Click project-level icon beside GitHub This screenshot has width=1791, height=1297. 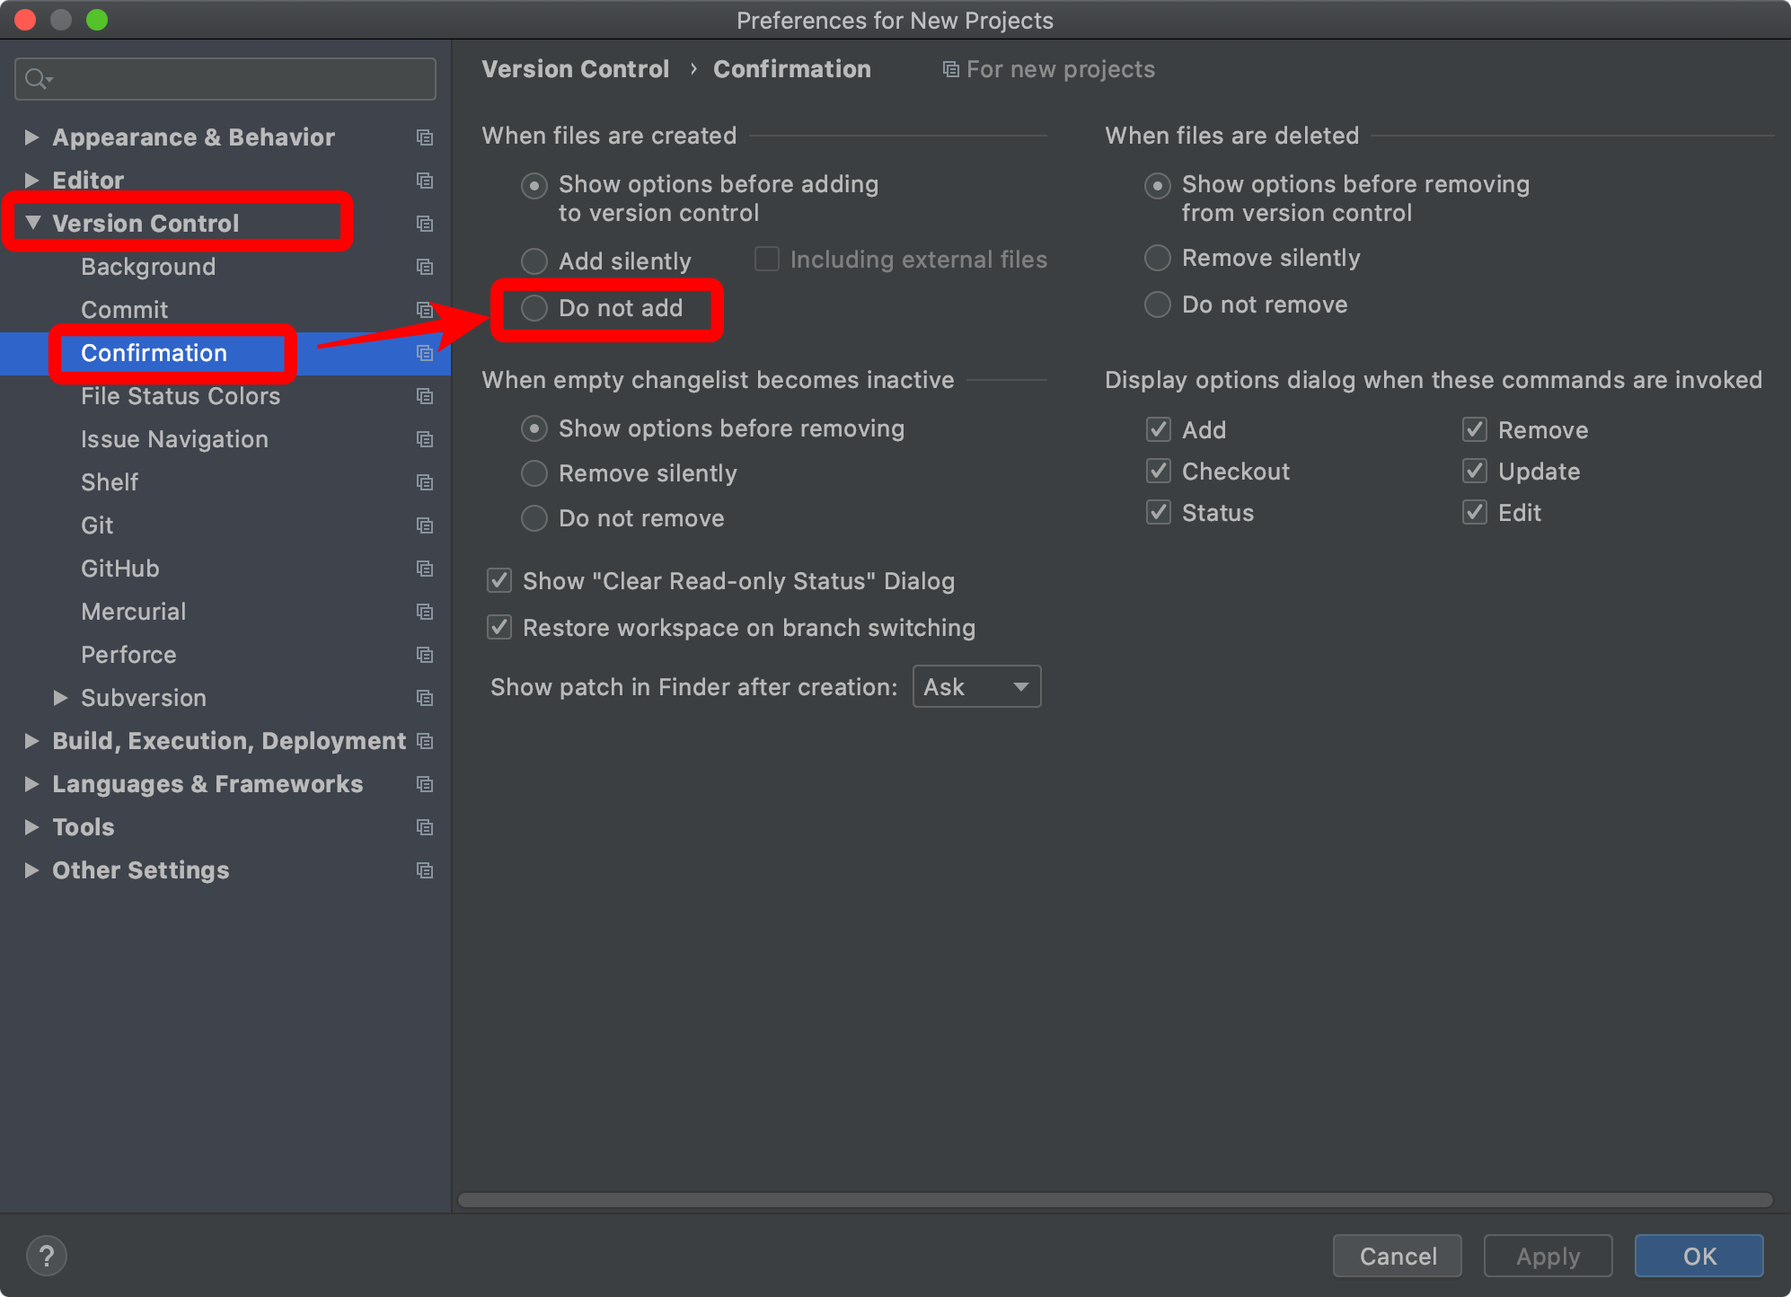pos(425,569)
